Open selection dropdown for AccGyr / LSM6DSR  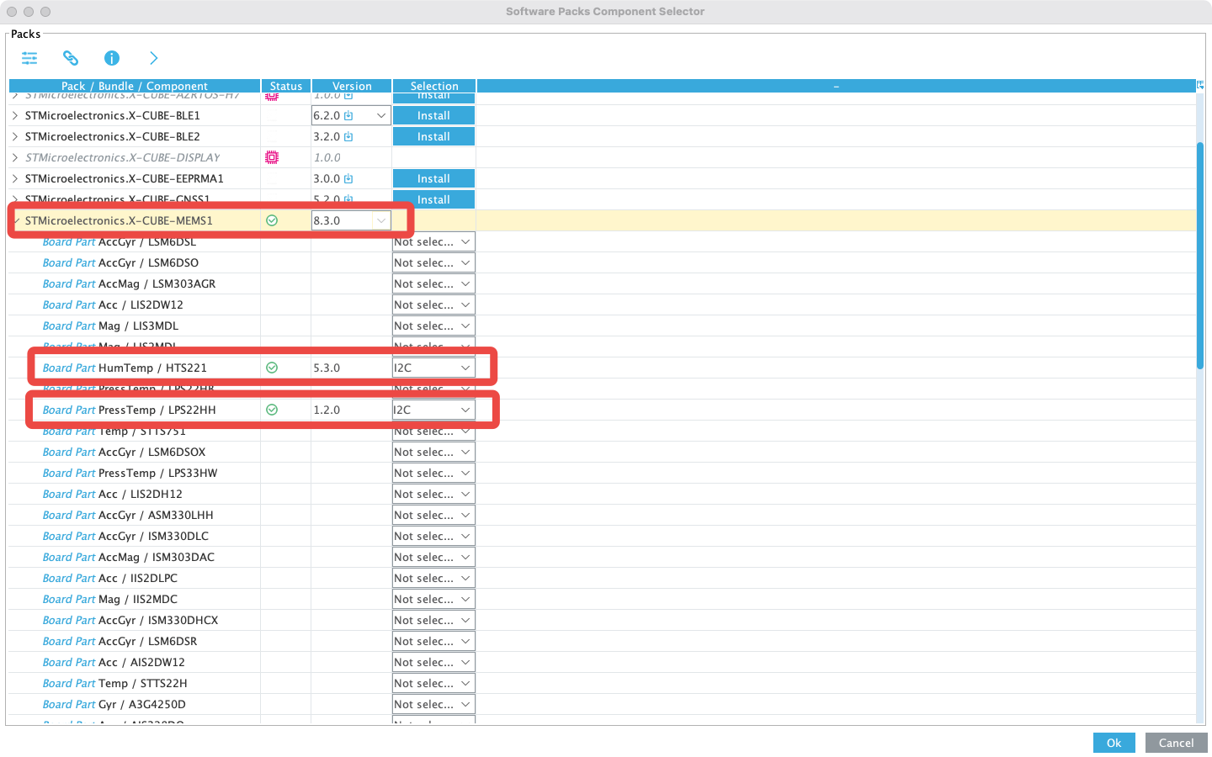pyautogui.click(x=434, y=641)
